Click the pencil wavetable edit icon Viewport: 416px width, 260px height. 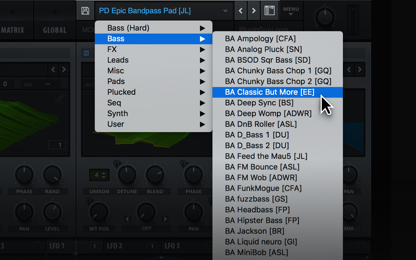click(x=60, y=98)
